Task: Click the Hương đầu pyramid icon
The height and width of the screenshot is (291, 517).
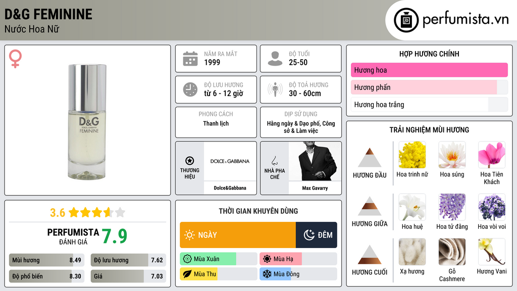Action: pos(370,158)
